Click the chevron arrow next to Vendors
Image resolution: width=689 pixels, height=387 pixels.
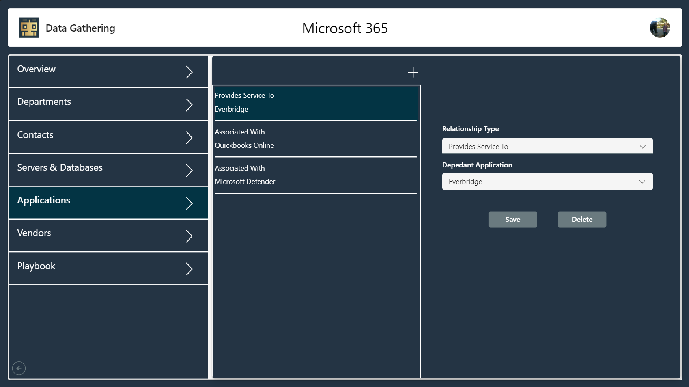pos(189,236)
